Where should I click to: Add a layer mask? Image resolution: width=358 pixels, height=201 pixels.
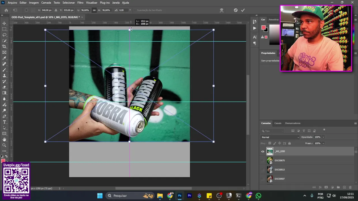click(326, 187)
